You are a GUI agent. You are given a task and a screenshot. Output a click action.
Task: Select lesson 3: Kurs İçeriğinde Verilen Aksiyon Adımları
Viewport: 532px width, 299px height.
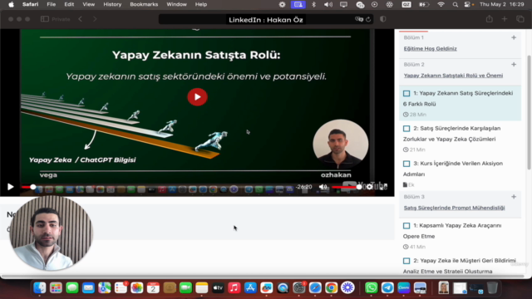pyautogui.click(x=460, y=174)
